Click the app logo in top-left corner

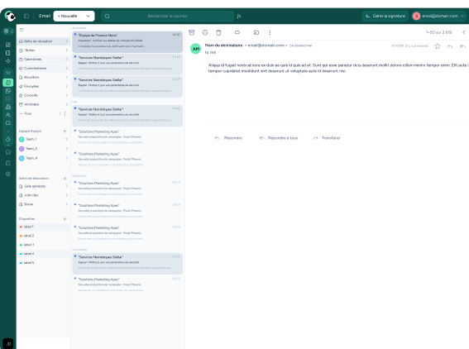(10, 17)
